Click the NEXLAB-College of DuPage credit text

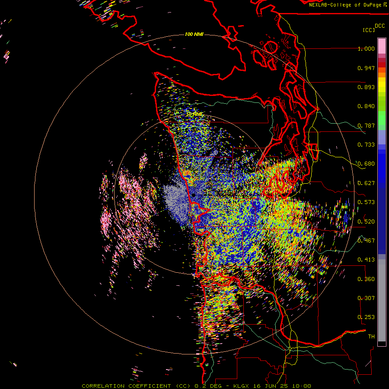(x=345, y=5)
